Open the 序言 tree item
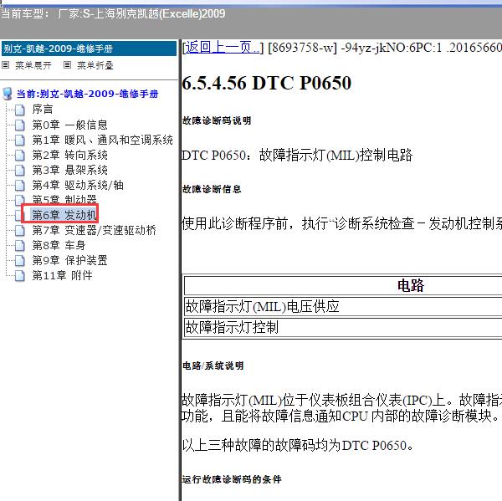The height and width of the screenshot is (501, 502). [x=43, y=110]
